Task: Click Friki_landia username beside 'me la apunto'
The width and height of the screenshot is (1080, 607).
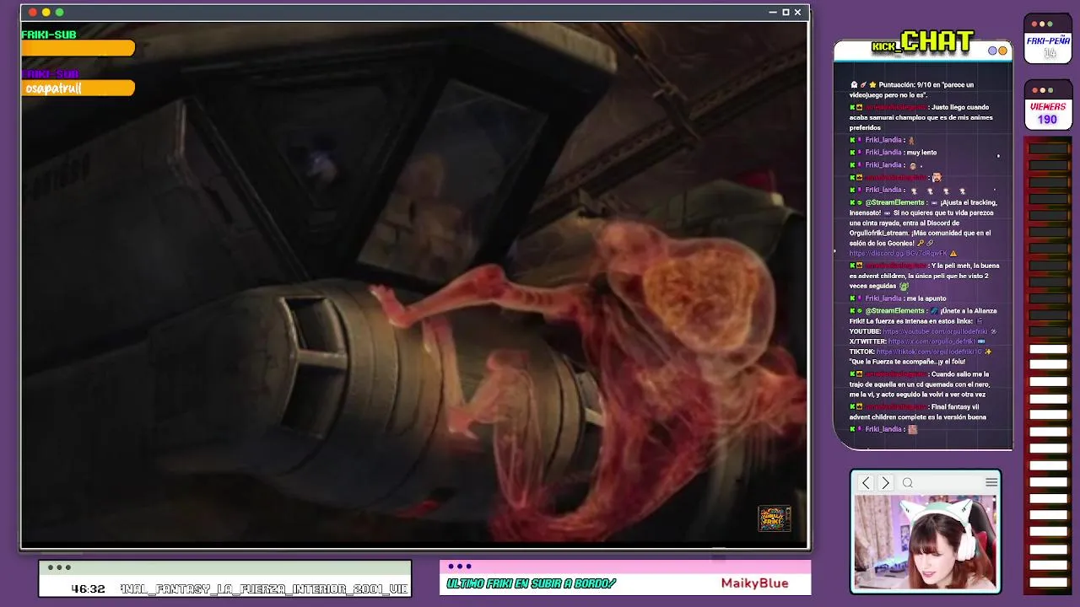Action: click(x=884, y=298)
